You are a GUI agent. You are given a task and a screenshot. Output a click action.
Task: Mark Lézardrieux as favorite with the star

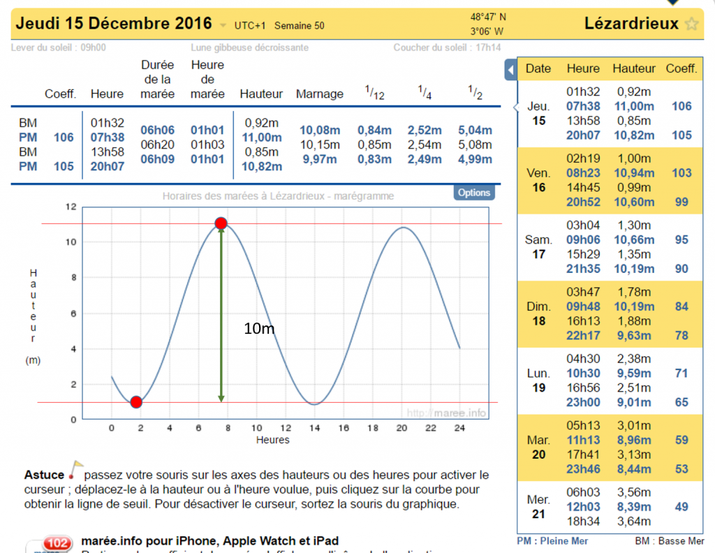click(x=692, y=24)
